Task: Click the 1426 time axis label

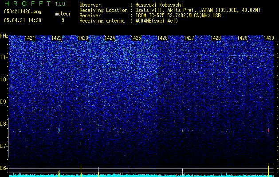Action: point(163,38)
